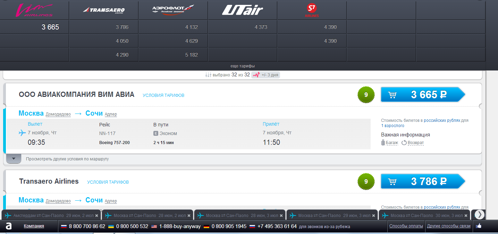This screenshot has width=498, height=234.
Task: Click the filter sliders icon beside выбрано
Action: (208, 75)
